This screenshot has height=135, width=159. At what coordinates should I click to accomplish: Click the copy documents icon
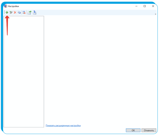[x=19, y=12]
